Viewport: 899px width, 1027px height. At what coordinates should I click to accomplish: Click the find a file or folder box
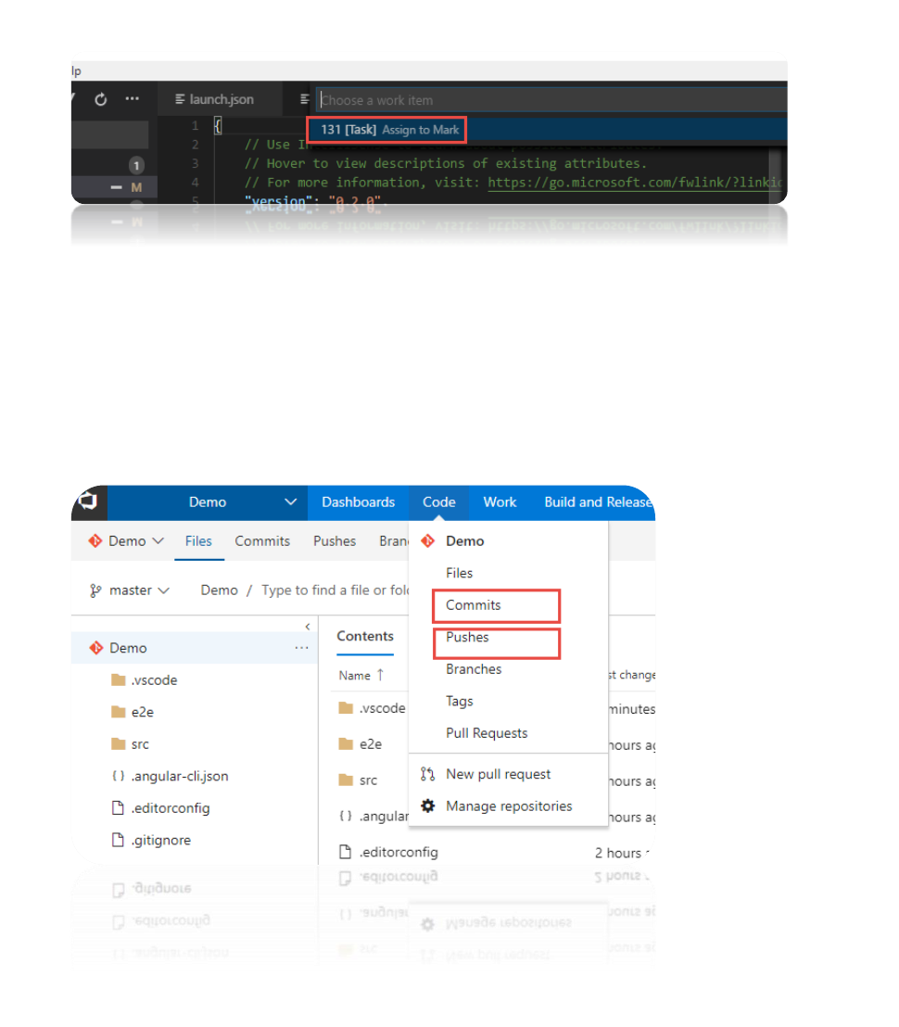tap(336, 590)
